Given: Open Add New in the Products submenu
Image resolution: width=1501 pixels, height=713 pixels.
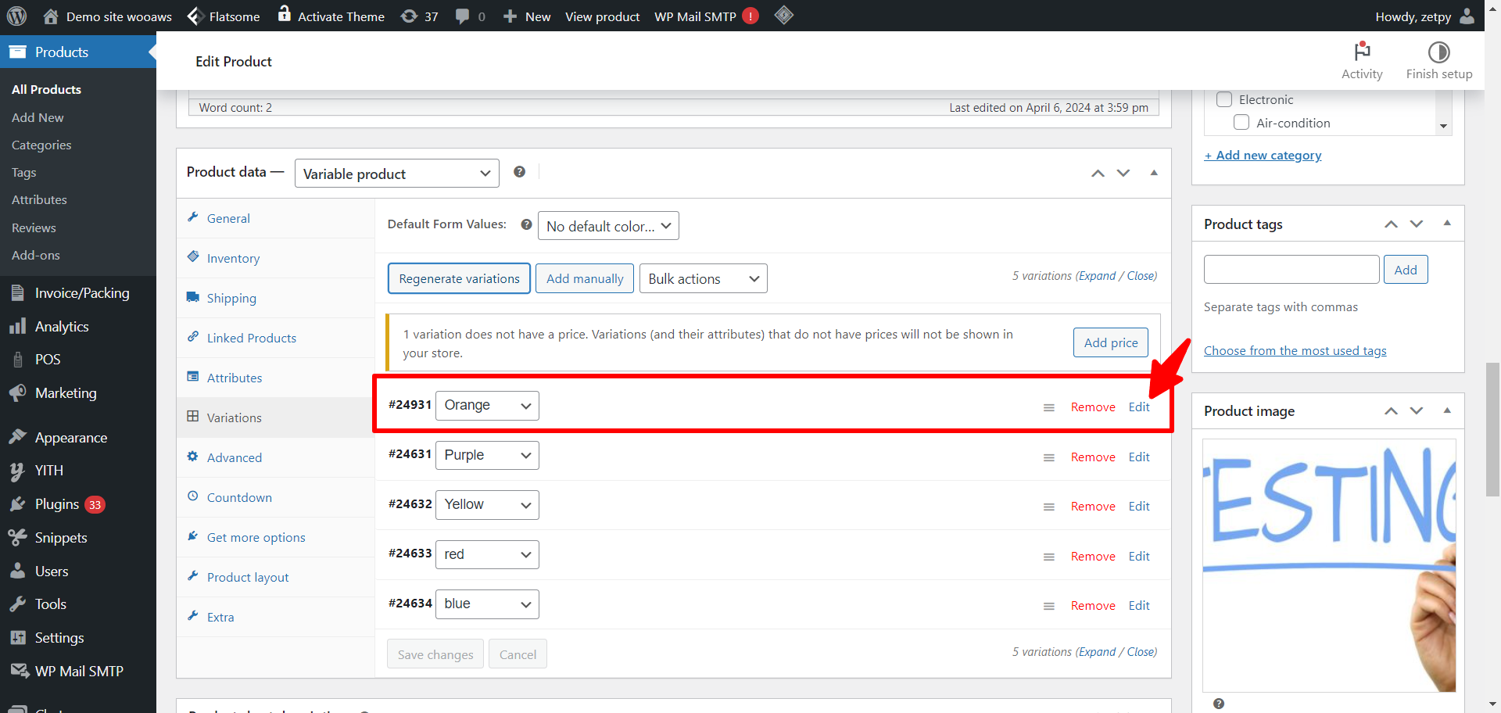Looking at the screenshot, I should pos(38,117).
